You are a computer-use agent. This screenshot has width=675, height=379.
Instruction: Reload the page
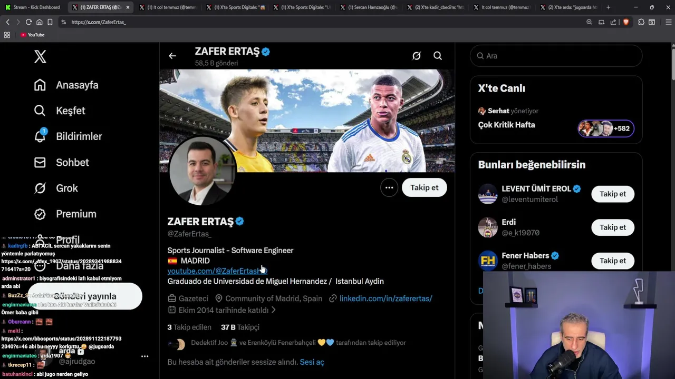pyautogui.click(x=28, y=22)
